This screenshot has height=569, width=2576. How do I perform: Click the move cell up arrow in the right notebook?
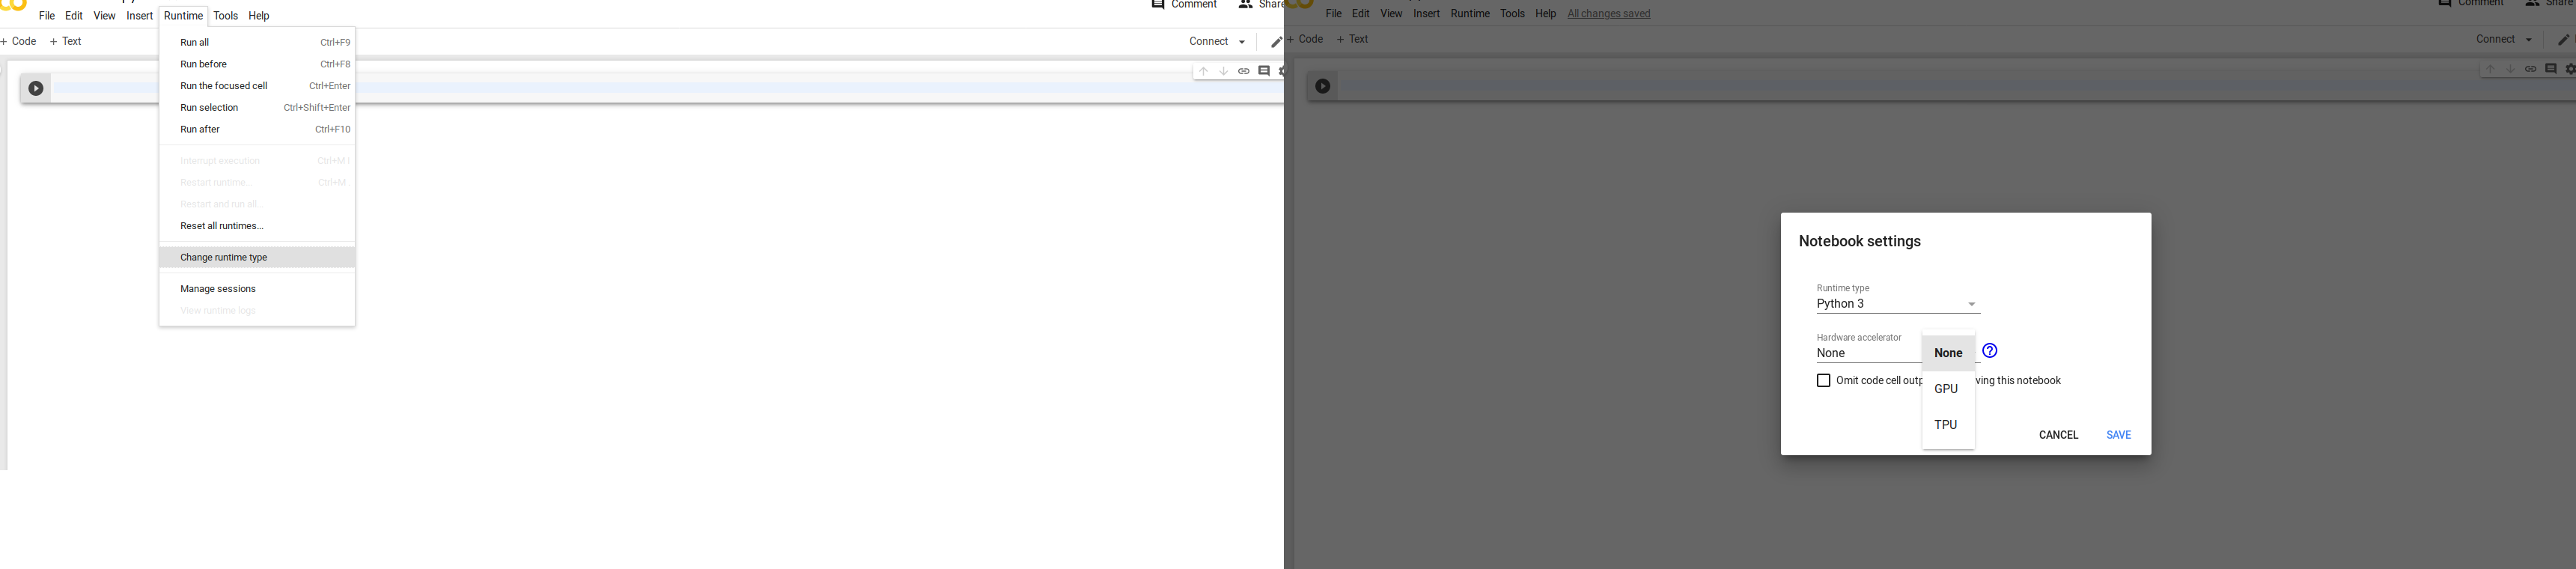pos(2490,70)
